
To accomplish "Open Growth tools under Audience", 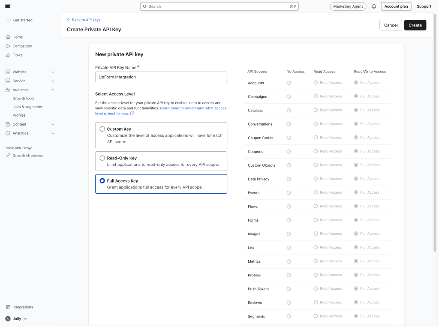I will pyautogui.click(x=24, y=98).
